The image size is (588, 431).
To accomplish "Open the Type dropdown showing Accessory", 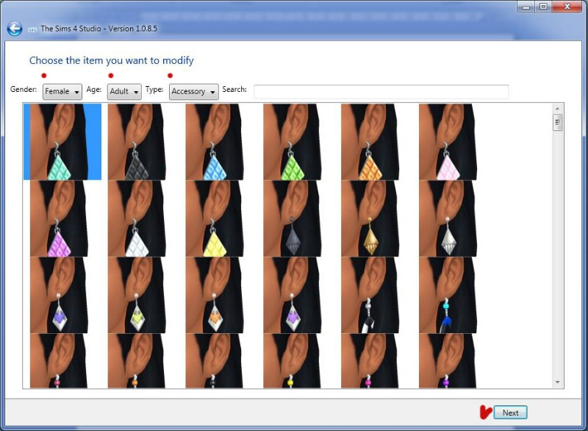I will tap(194, 91).
